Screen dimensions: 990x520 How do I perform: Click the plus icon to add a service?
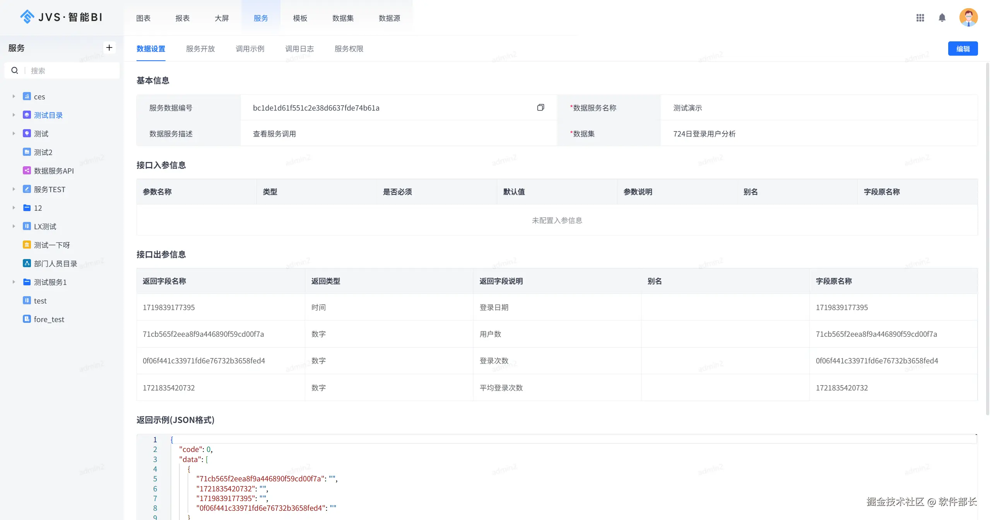tap(109, 48)
